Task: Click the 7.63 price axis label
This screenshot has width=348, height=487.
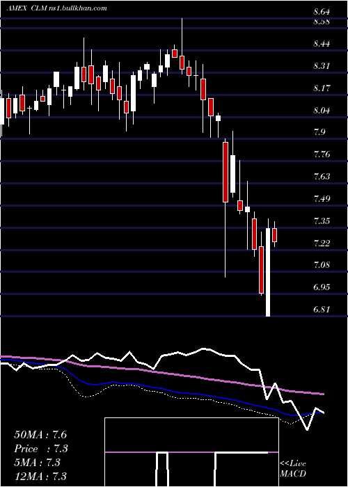Action: 322,177
